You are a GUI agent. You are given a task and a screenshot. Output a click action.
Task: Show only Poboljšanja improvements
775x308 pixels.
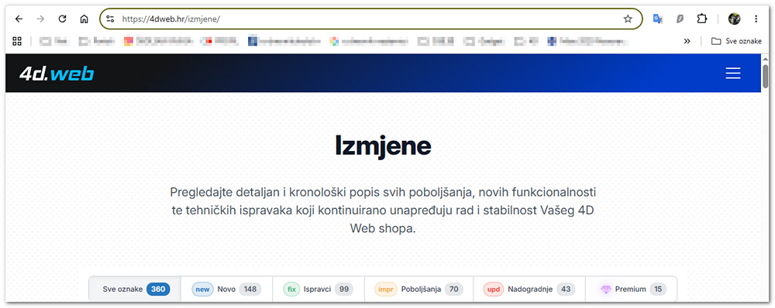418,289
